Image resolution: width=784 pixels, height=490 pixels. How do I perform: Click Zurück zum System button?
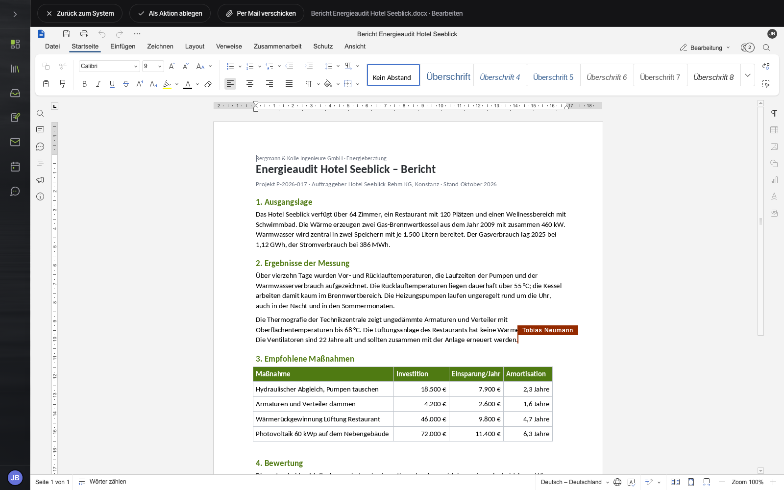click(80, 13)
